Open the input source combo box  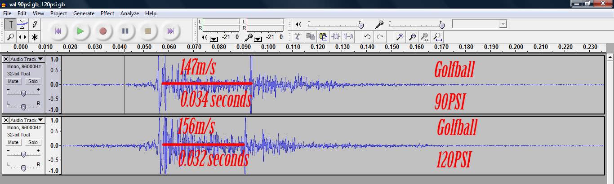[x=479, y=24]
